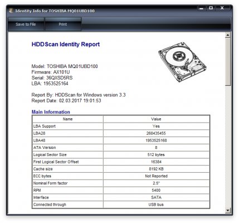Open the Print option
The height and width of the screenshot is (223, 239).
point(63,24)
